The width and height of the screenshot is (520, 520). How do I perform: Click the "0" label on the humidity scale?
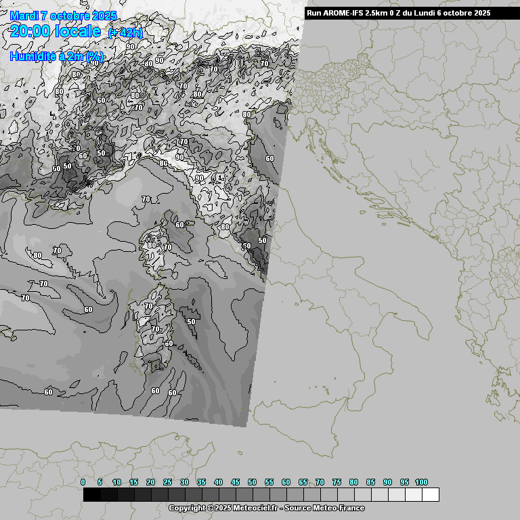pos(83,482)
